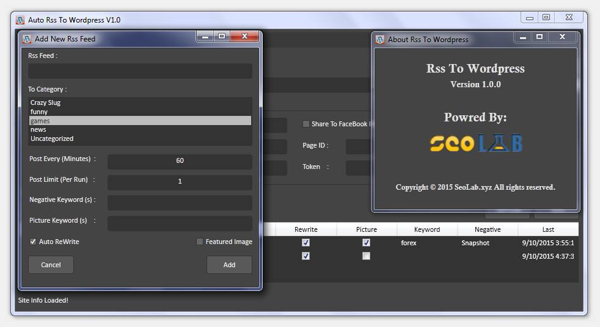Minimize the Auto Rss To Wordpress main window

click(530, 18)
